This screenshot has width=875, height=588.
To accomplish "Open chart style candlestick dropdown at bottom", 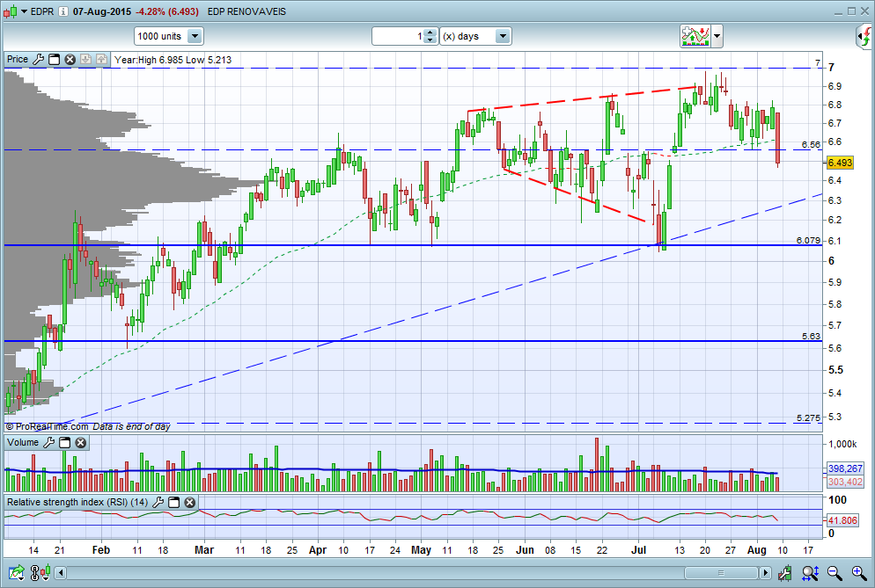I will (x=45, y=572).
